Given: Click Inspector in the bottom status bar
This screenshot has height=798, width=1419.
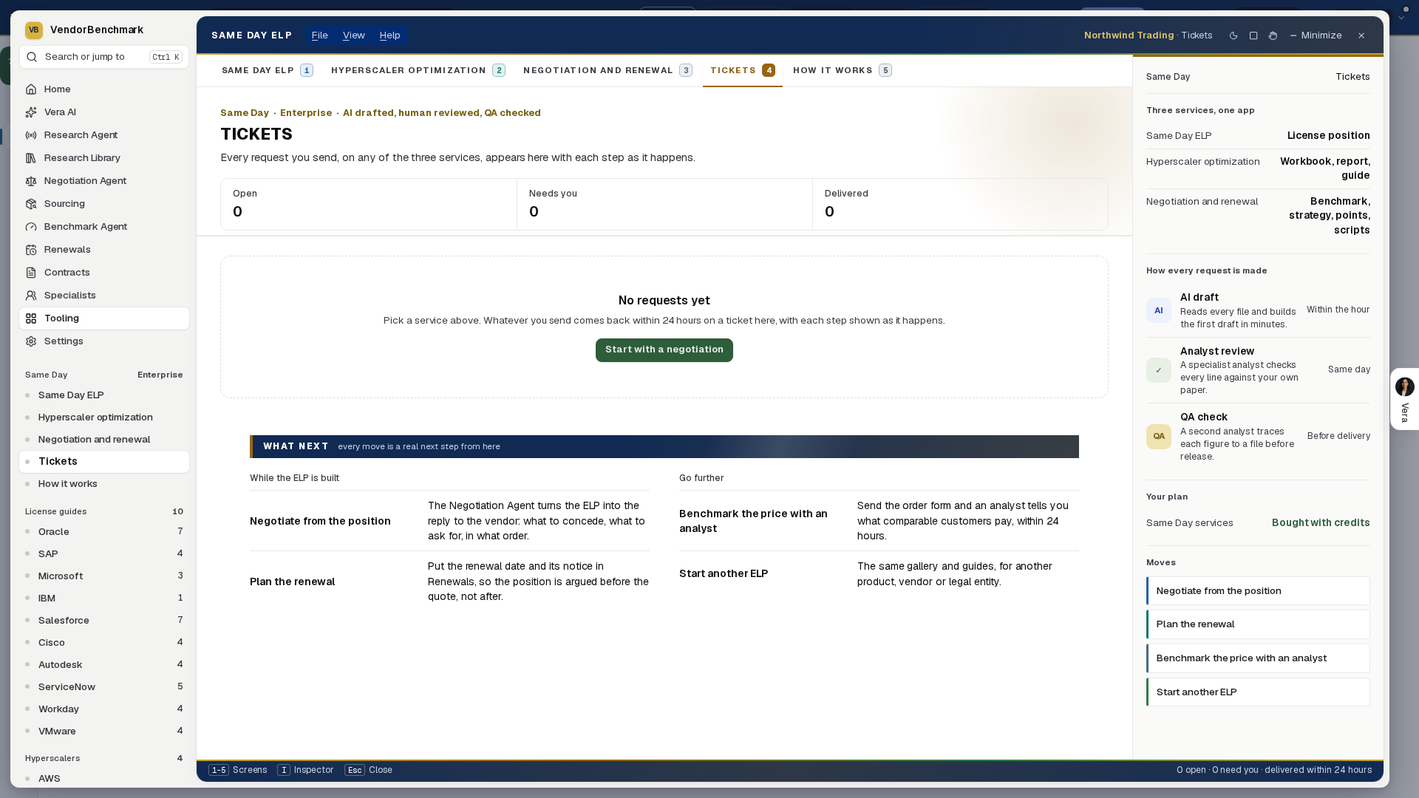Looking at the screenshot, I should tap(305, 770).
